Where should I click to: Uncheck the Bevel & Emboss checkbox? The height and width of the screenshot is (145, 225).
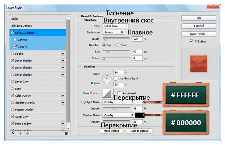coord(13,33)
